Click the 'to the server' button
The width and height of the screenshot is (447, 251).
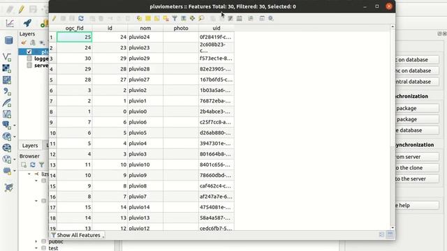pos(417,179)
